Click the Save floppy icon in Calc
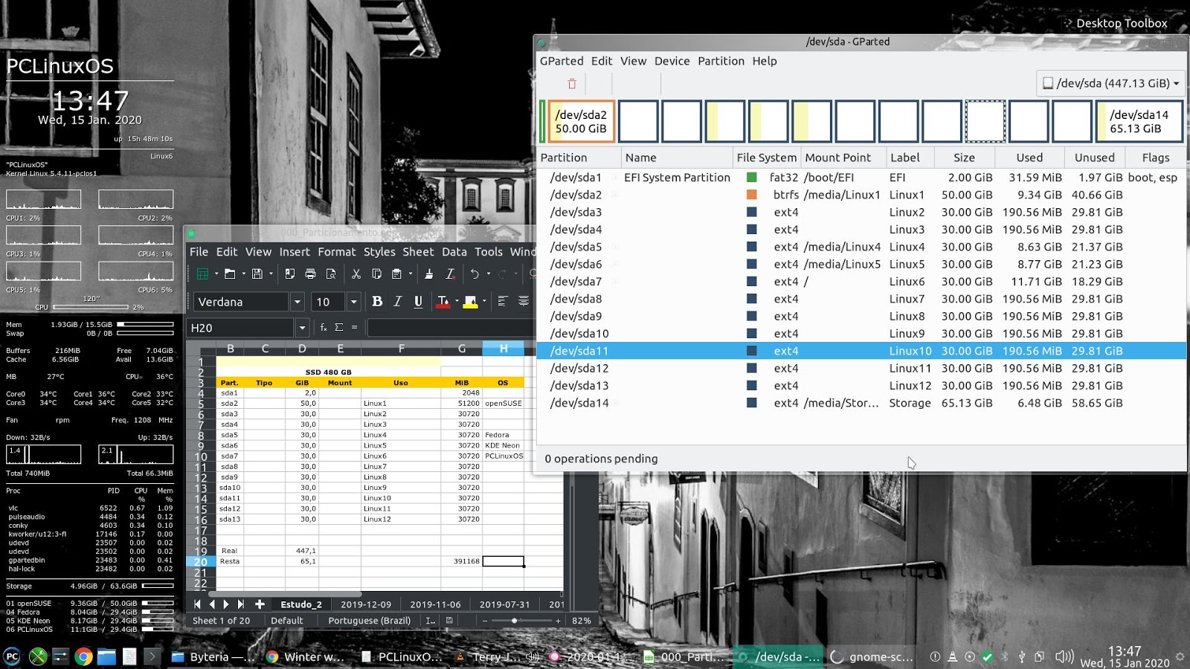Image resolution: width=1190 pixels, height=669 pixels. 257,274
